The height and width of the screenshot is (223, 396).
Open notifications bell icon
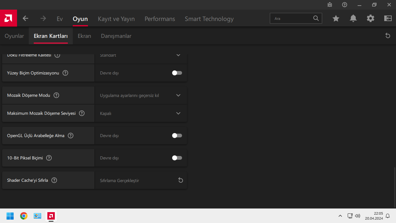click(353, 19)
